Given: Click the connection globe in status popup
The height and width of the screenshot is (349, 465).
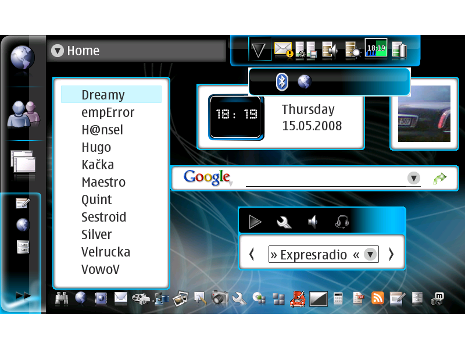Looking at the screenshot, I should point(304,81).
